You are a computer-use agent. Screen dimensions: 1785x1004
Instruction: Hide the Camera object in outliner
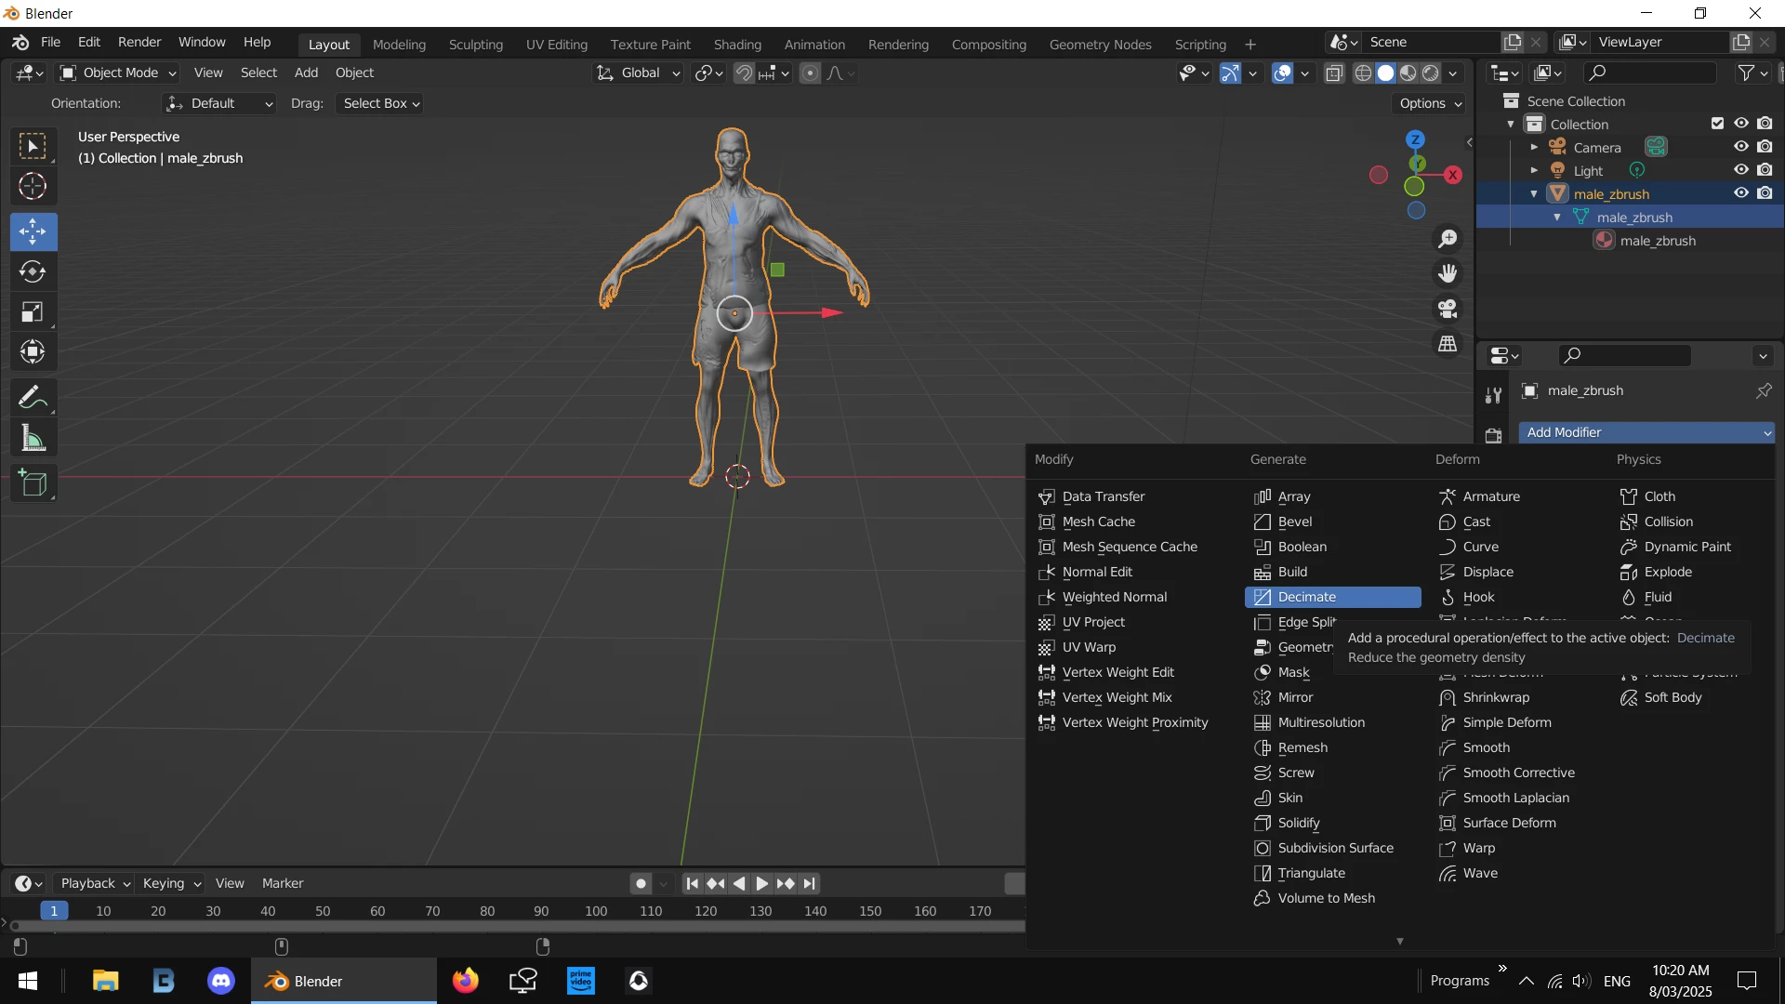pos(1741,147)
